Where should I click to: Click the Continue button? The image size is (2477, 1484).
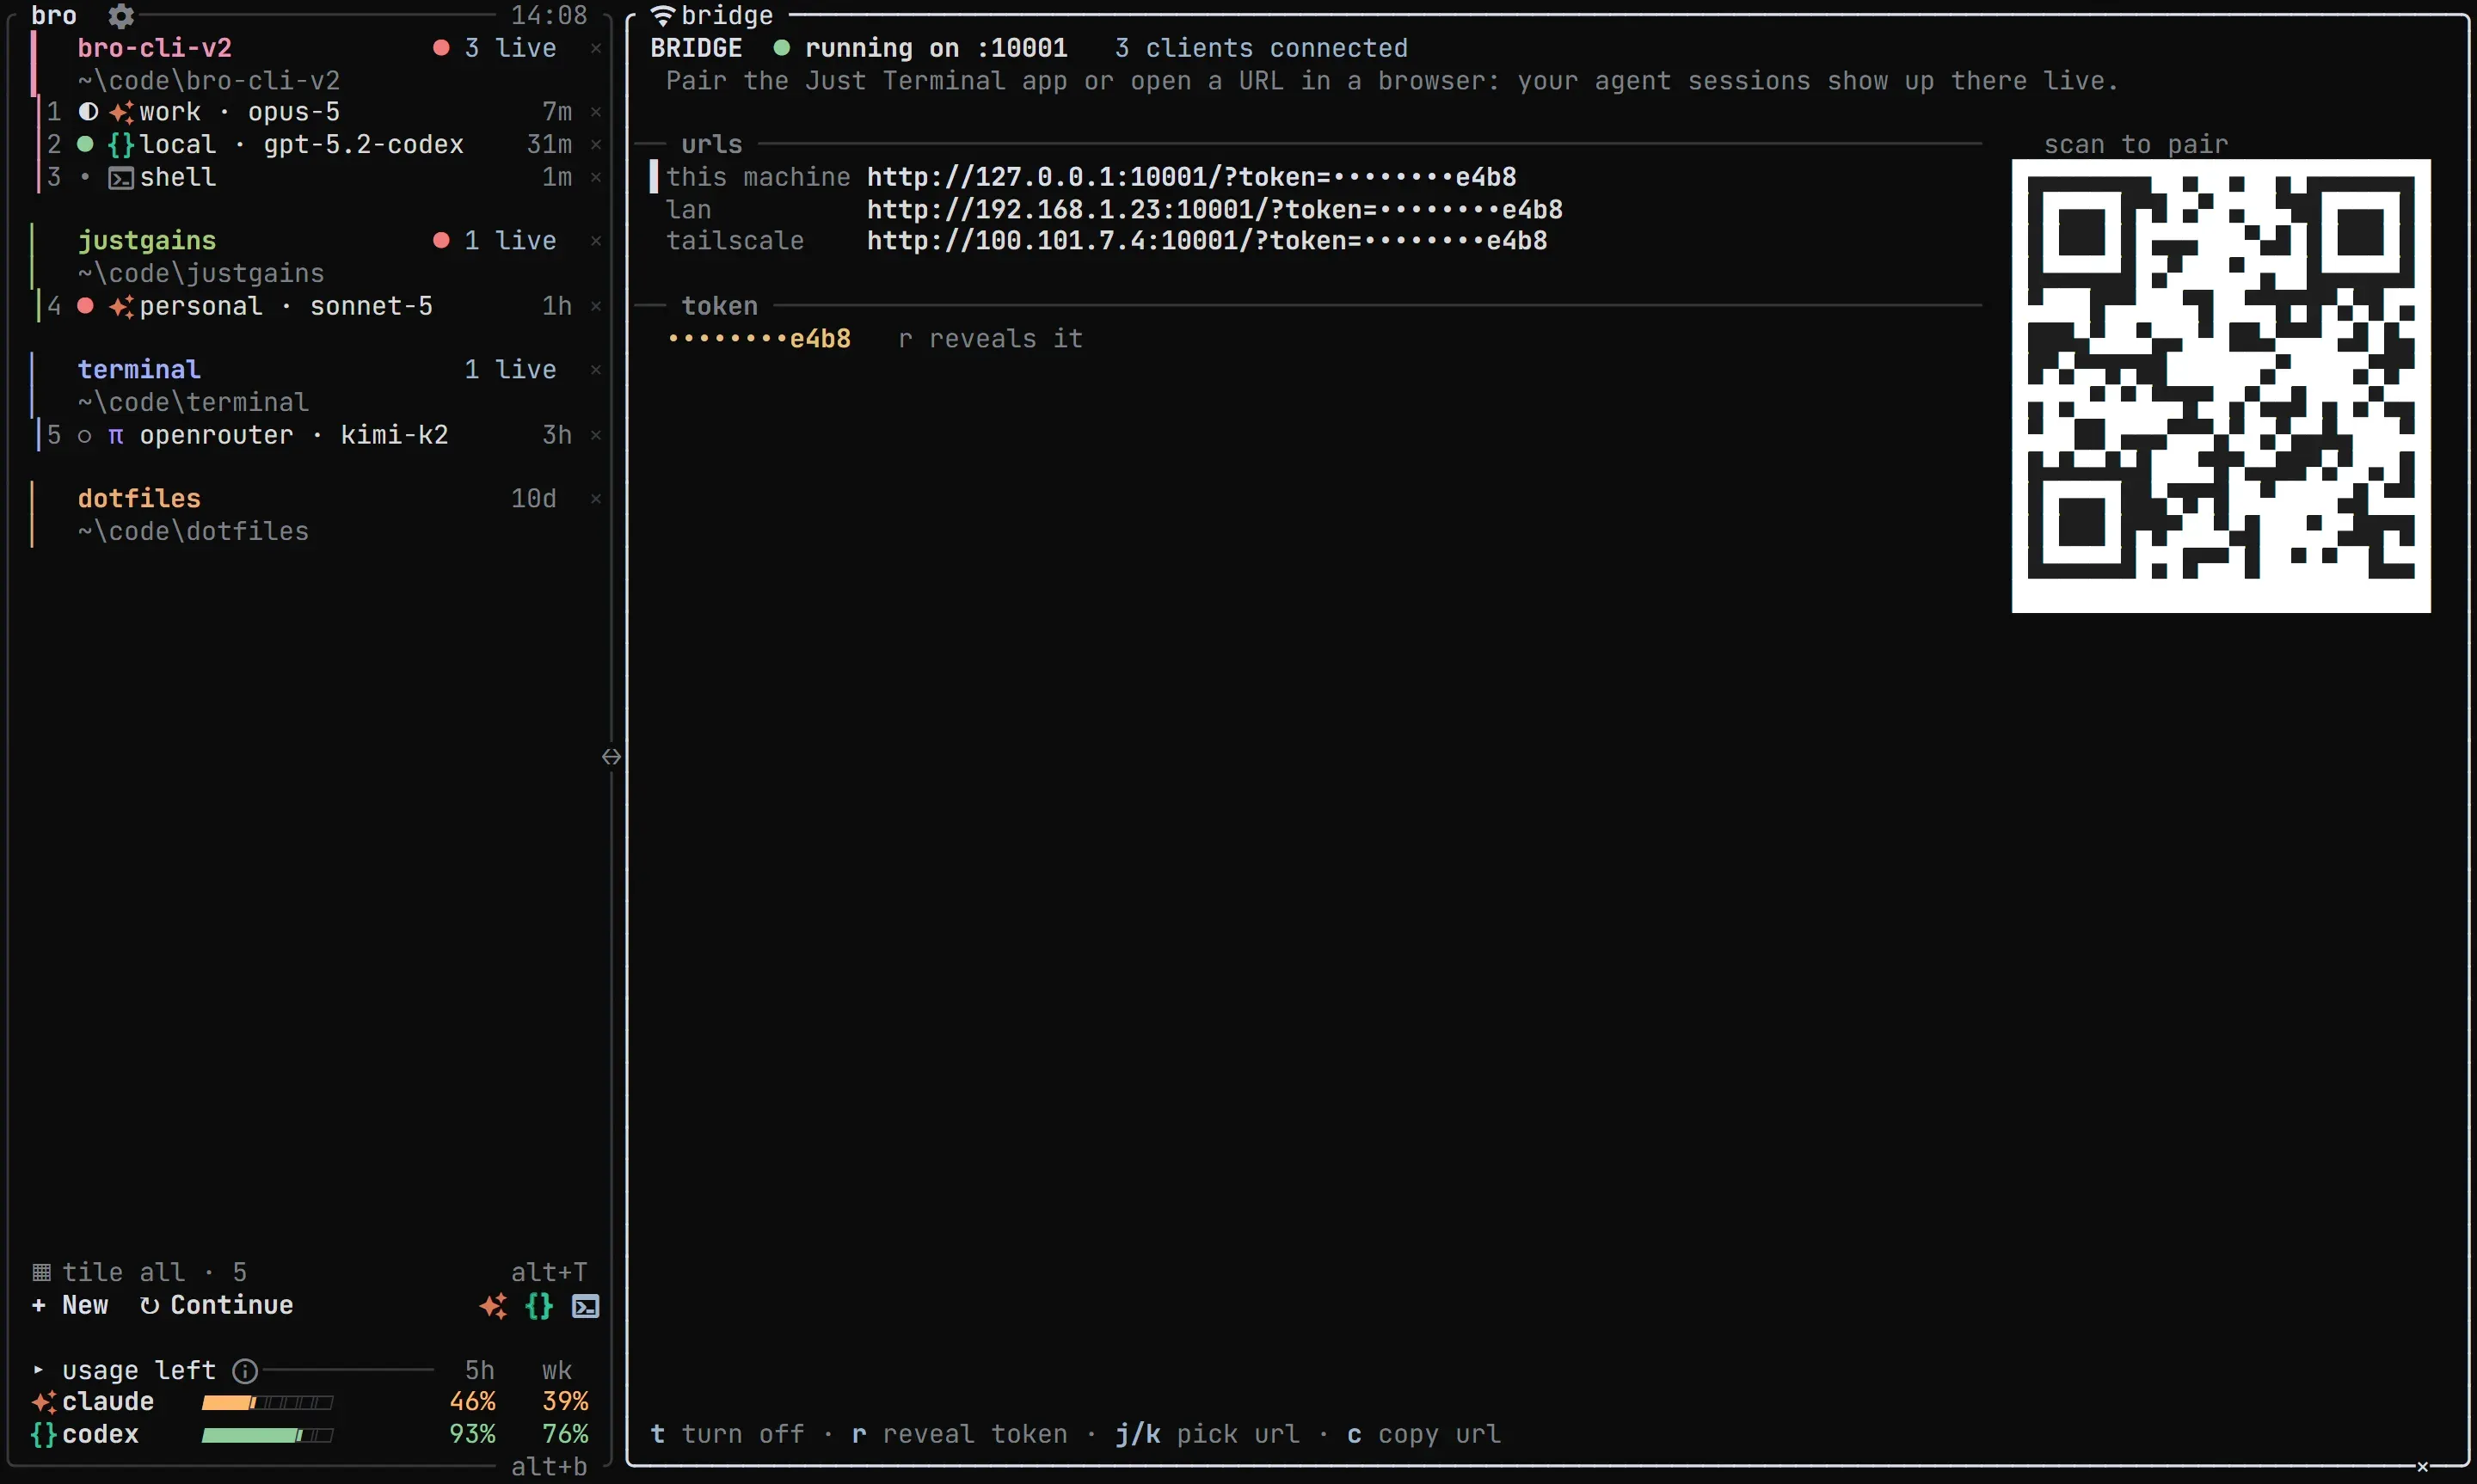tap(216, 1305)
